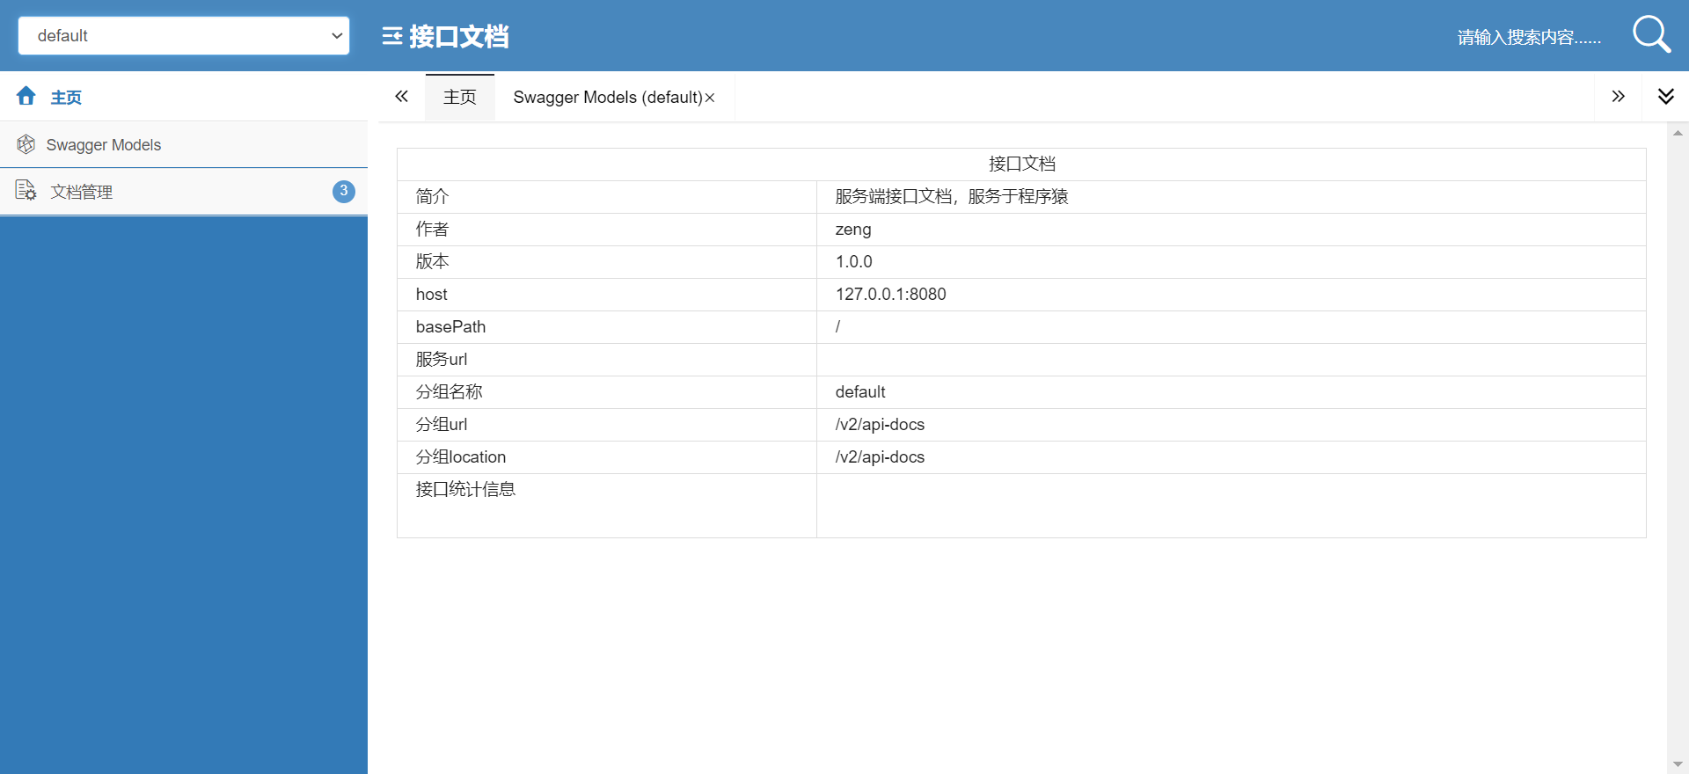Open 主页 sidebar item
This screenshot has height=774, width=1689.
click(184, 97)
